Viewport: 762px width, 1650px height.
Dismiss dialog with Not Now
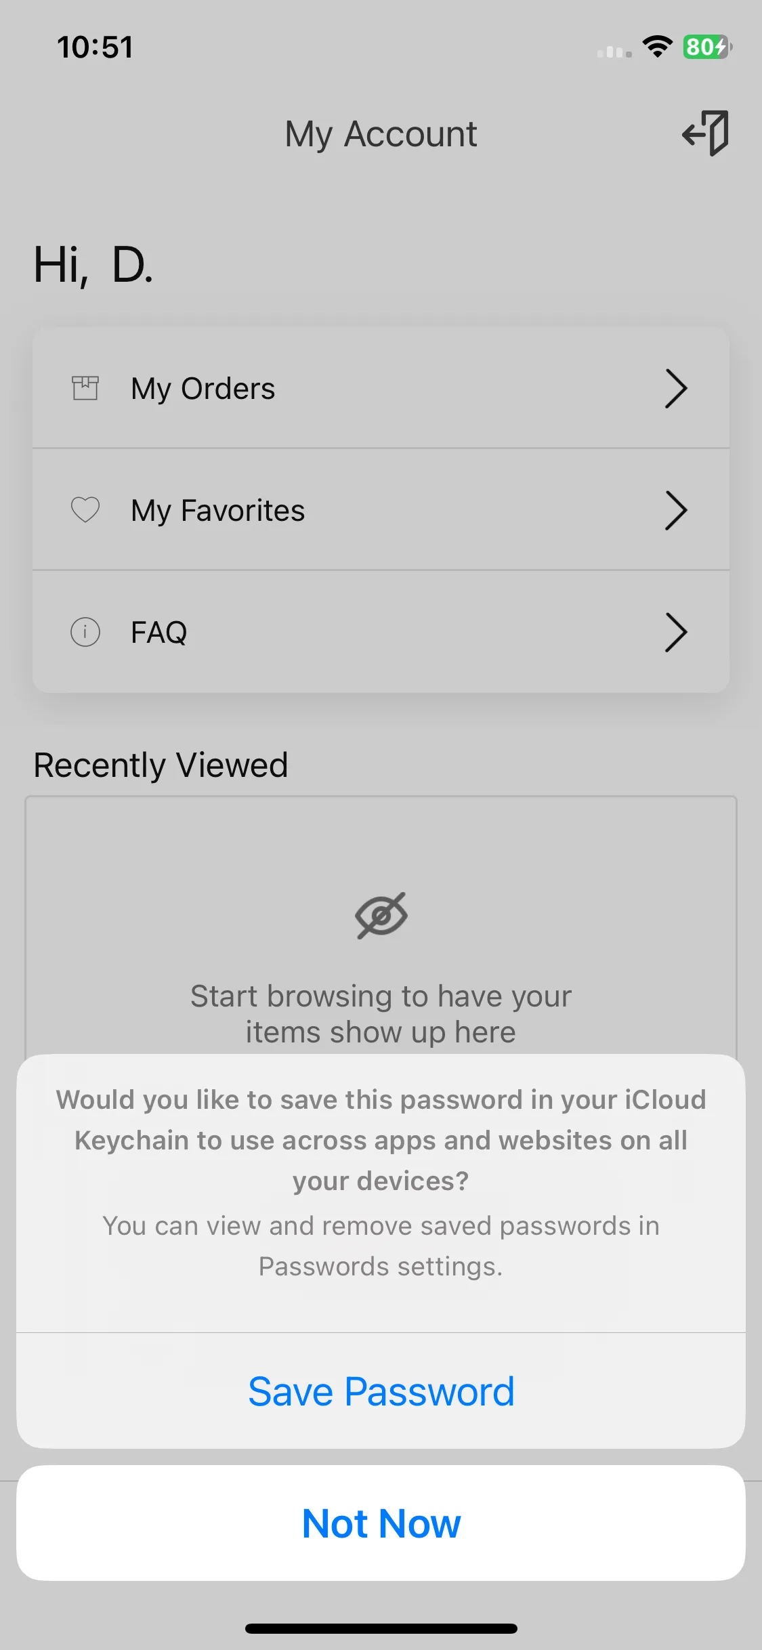381,1523
